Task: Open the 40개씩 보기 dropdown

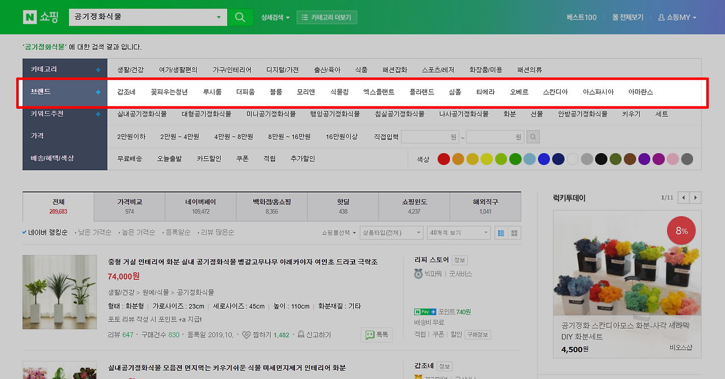Action: coord(459,232)
